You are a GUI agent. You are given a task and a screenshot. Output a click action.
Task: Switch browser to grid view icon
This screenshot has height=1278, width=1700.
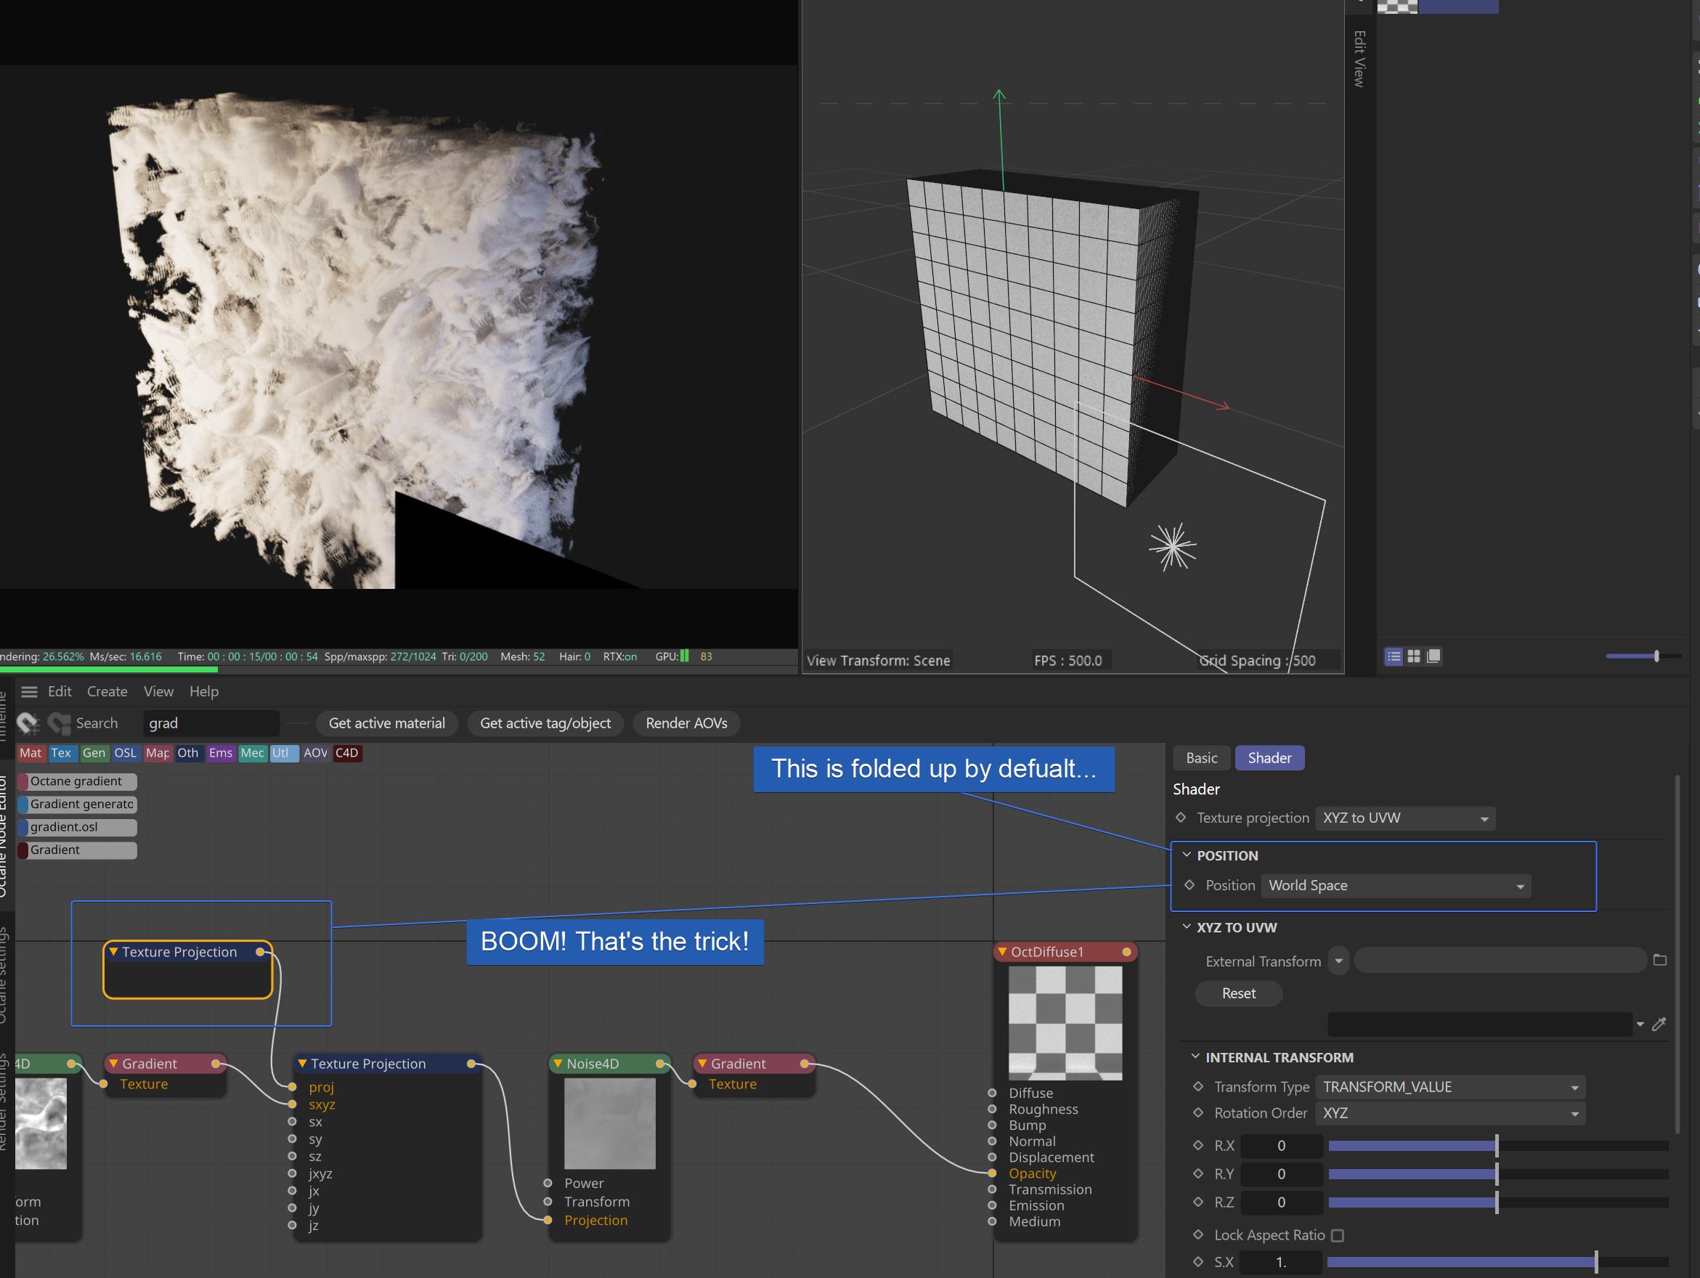[x=1413, y=656]
